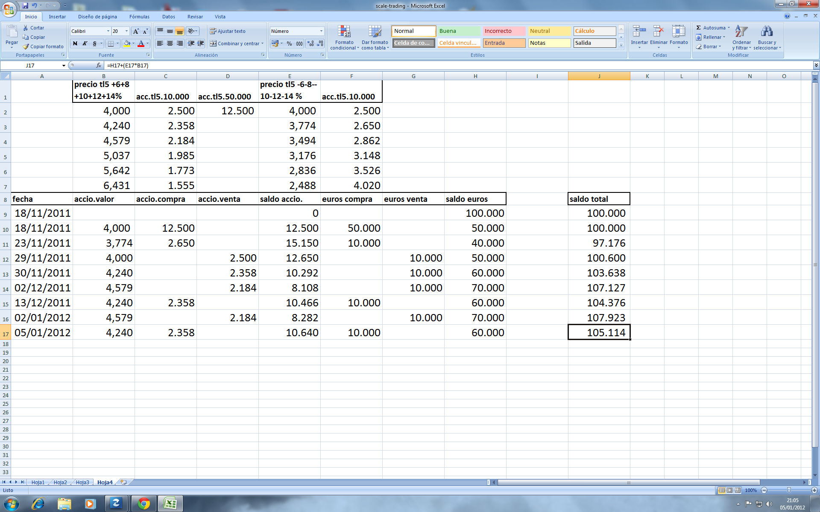The width and height of the screenshot is (820, 512).
Task: Apply the Buena cell style swatch
Action: click(x=459, y=31)
